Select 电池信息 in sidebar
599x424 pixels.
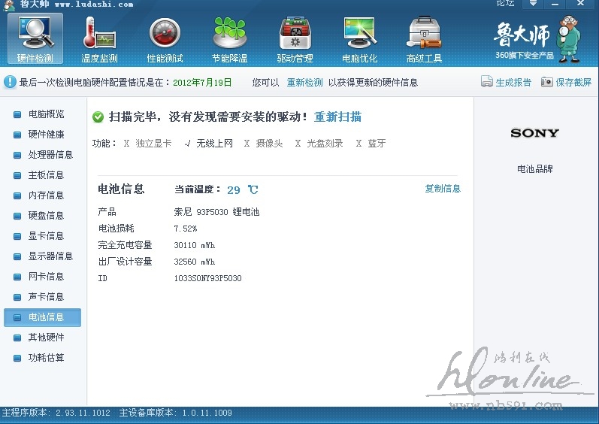(42, 317)
